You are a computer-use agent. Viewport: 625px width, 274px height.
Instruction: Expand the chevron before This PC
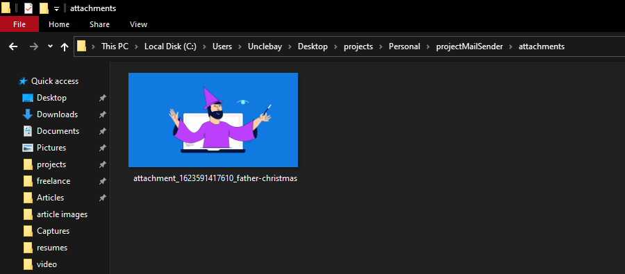94,46
